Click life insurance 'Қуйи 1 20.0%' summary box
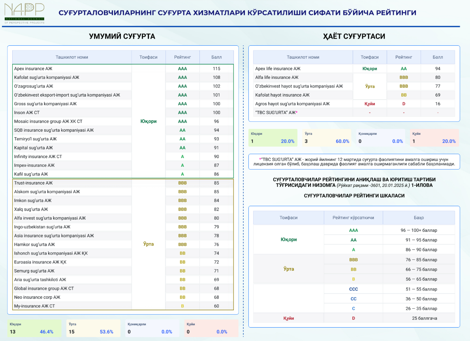Screen dimensions: 470x341 tap(434, 138)
